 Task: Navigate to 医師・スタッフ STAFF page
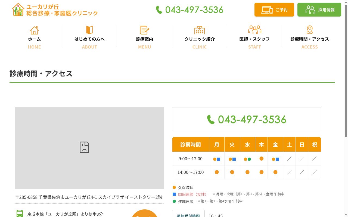(x=254, y=37)
